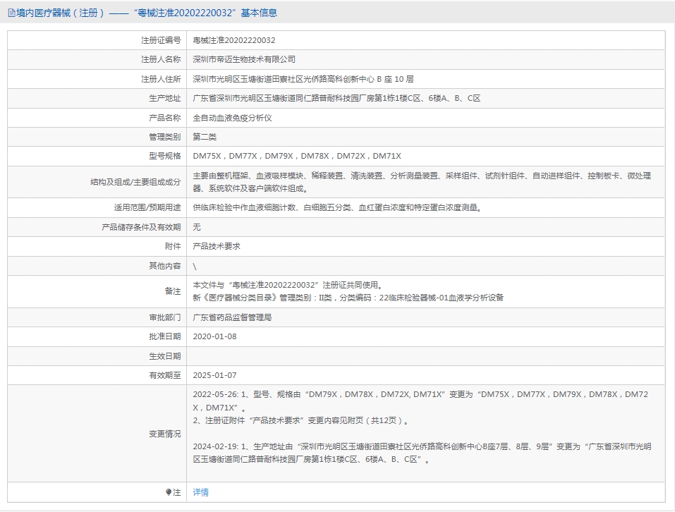Click the 附件 row label
This screenshot has width=675, height=512.
[x=173, y=246]
